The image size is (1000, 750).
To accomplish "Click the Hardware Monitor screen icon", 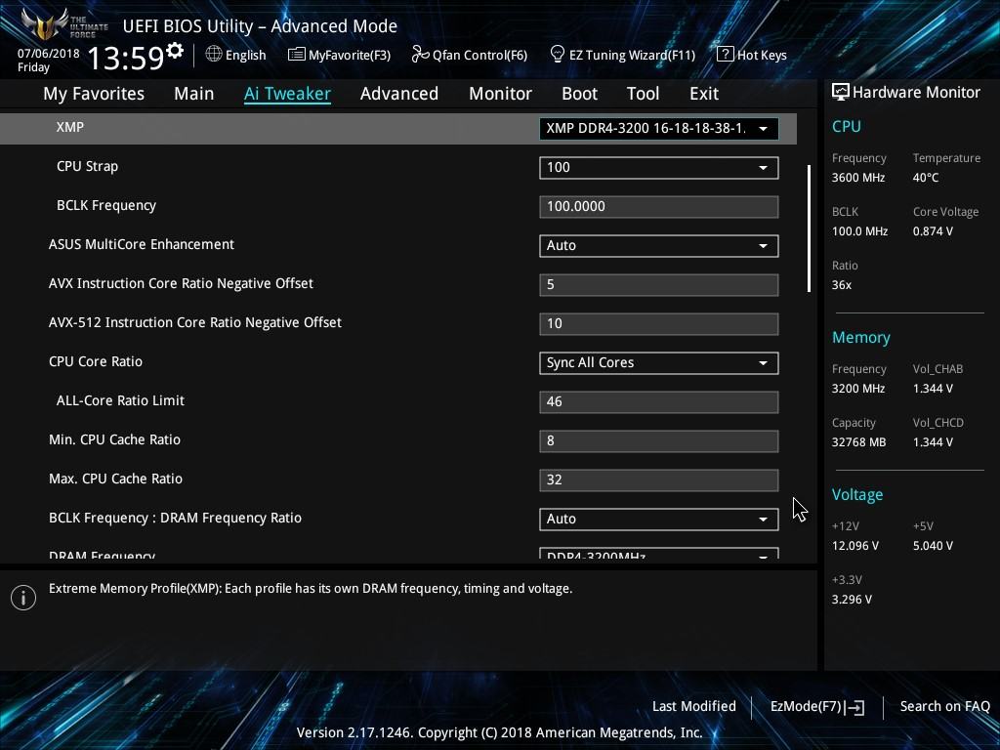I will pyautogui.click(x=841, y=93).
